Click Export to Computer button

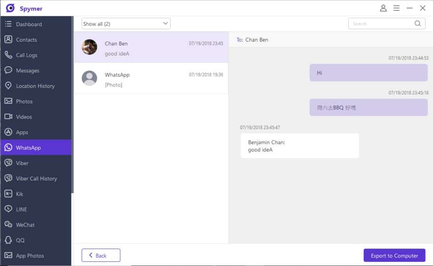(395, 255)
